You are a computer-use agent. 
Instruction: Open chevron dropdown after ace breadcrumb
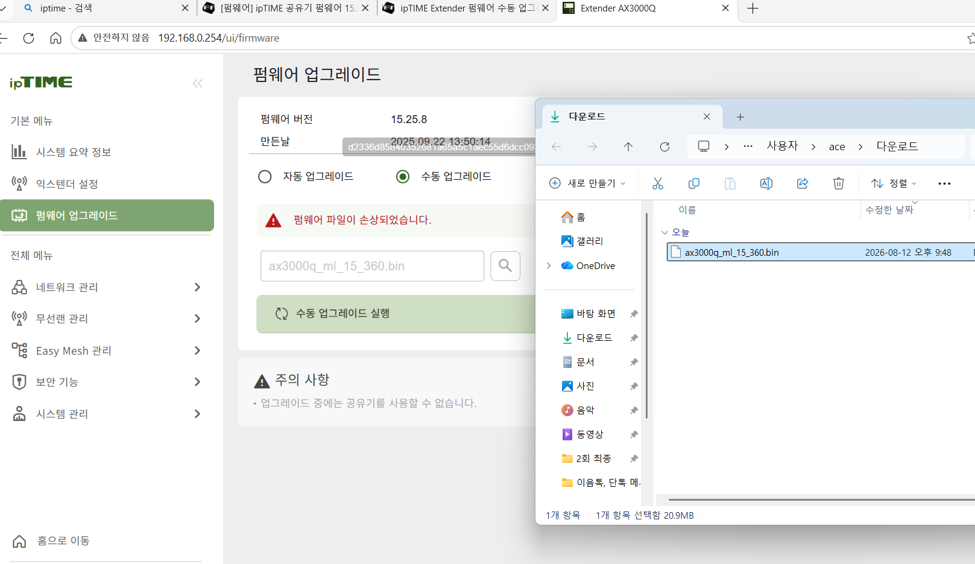pyautogui.click(x=860, y=147)
